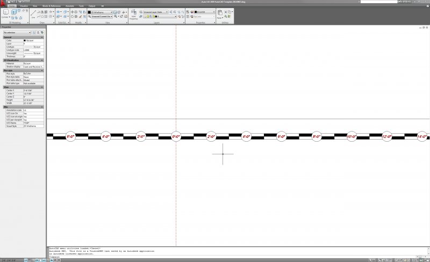Click the Linetype scale 1.0000 field
Screen dimensions: 430x262
tap(33, 50)
